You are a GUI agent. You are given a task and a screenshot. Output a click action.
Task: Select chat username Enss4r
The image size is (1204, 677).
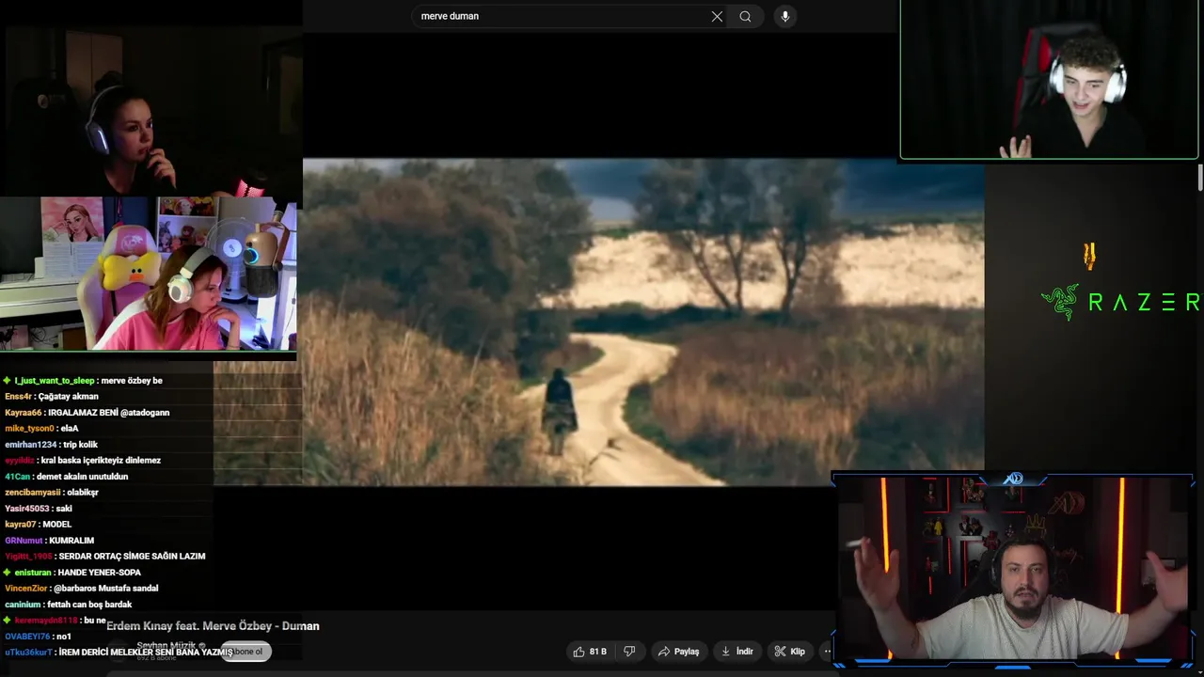(19, 397)
